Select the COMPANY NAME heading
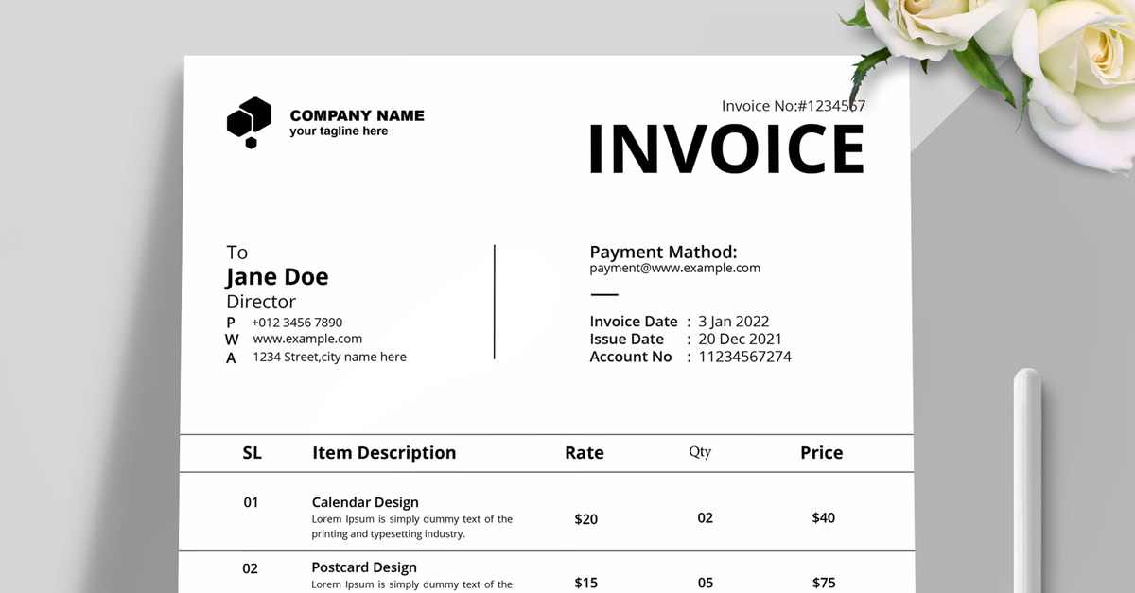 (357, 115)
